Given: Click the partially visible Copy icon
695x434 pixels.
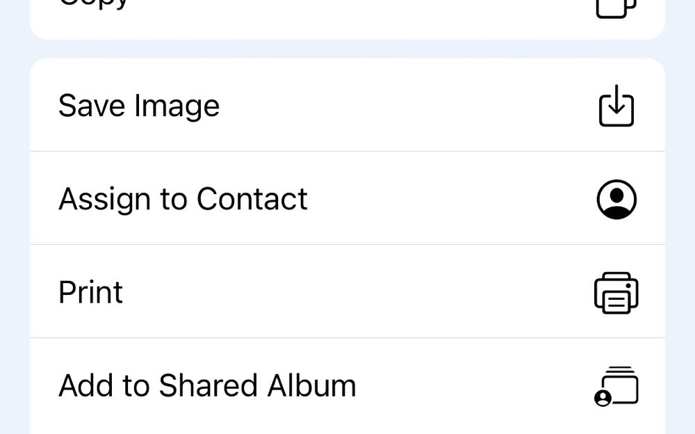Looking at the screenshot, I should click(616, 7).
